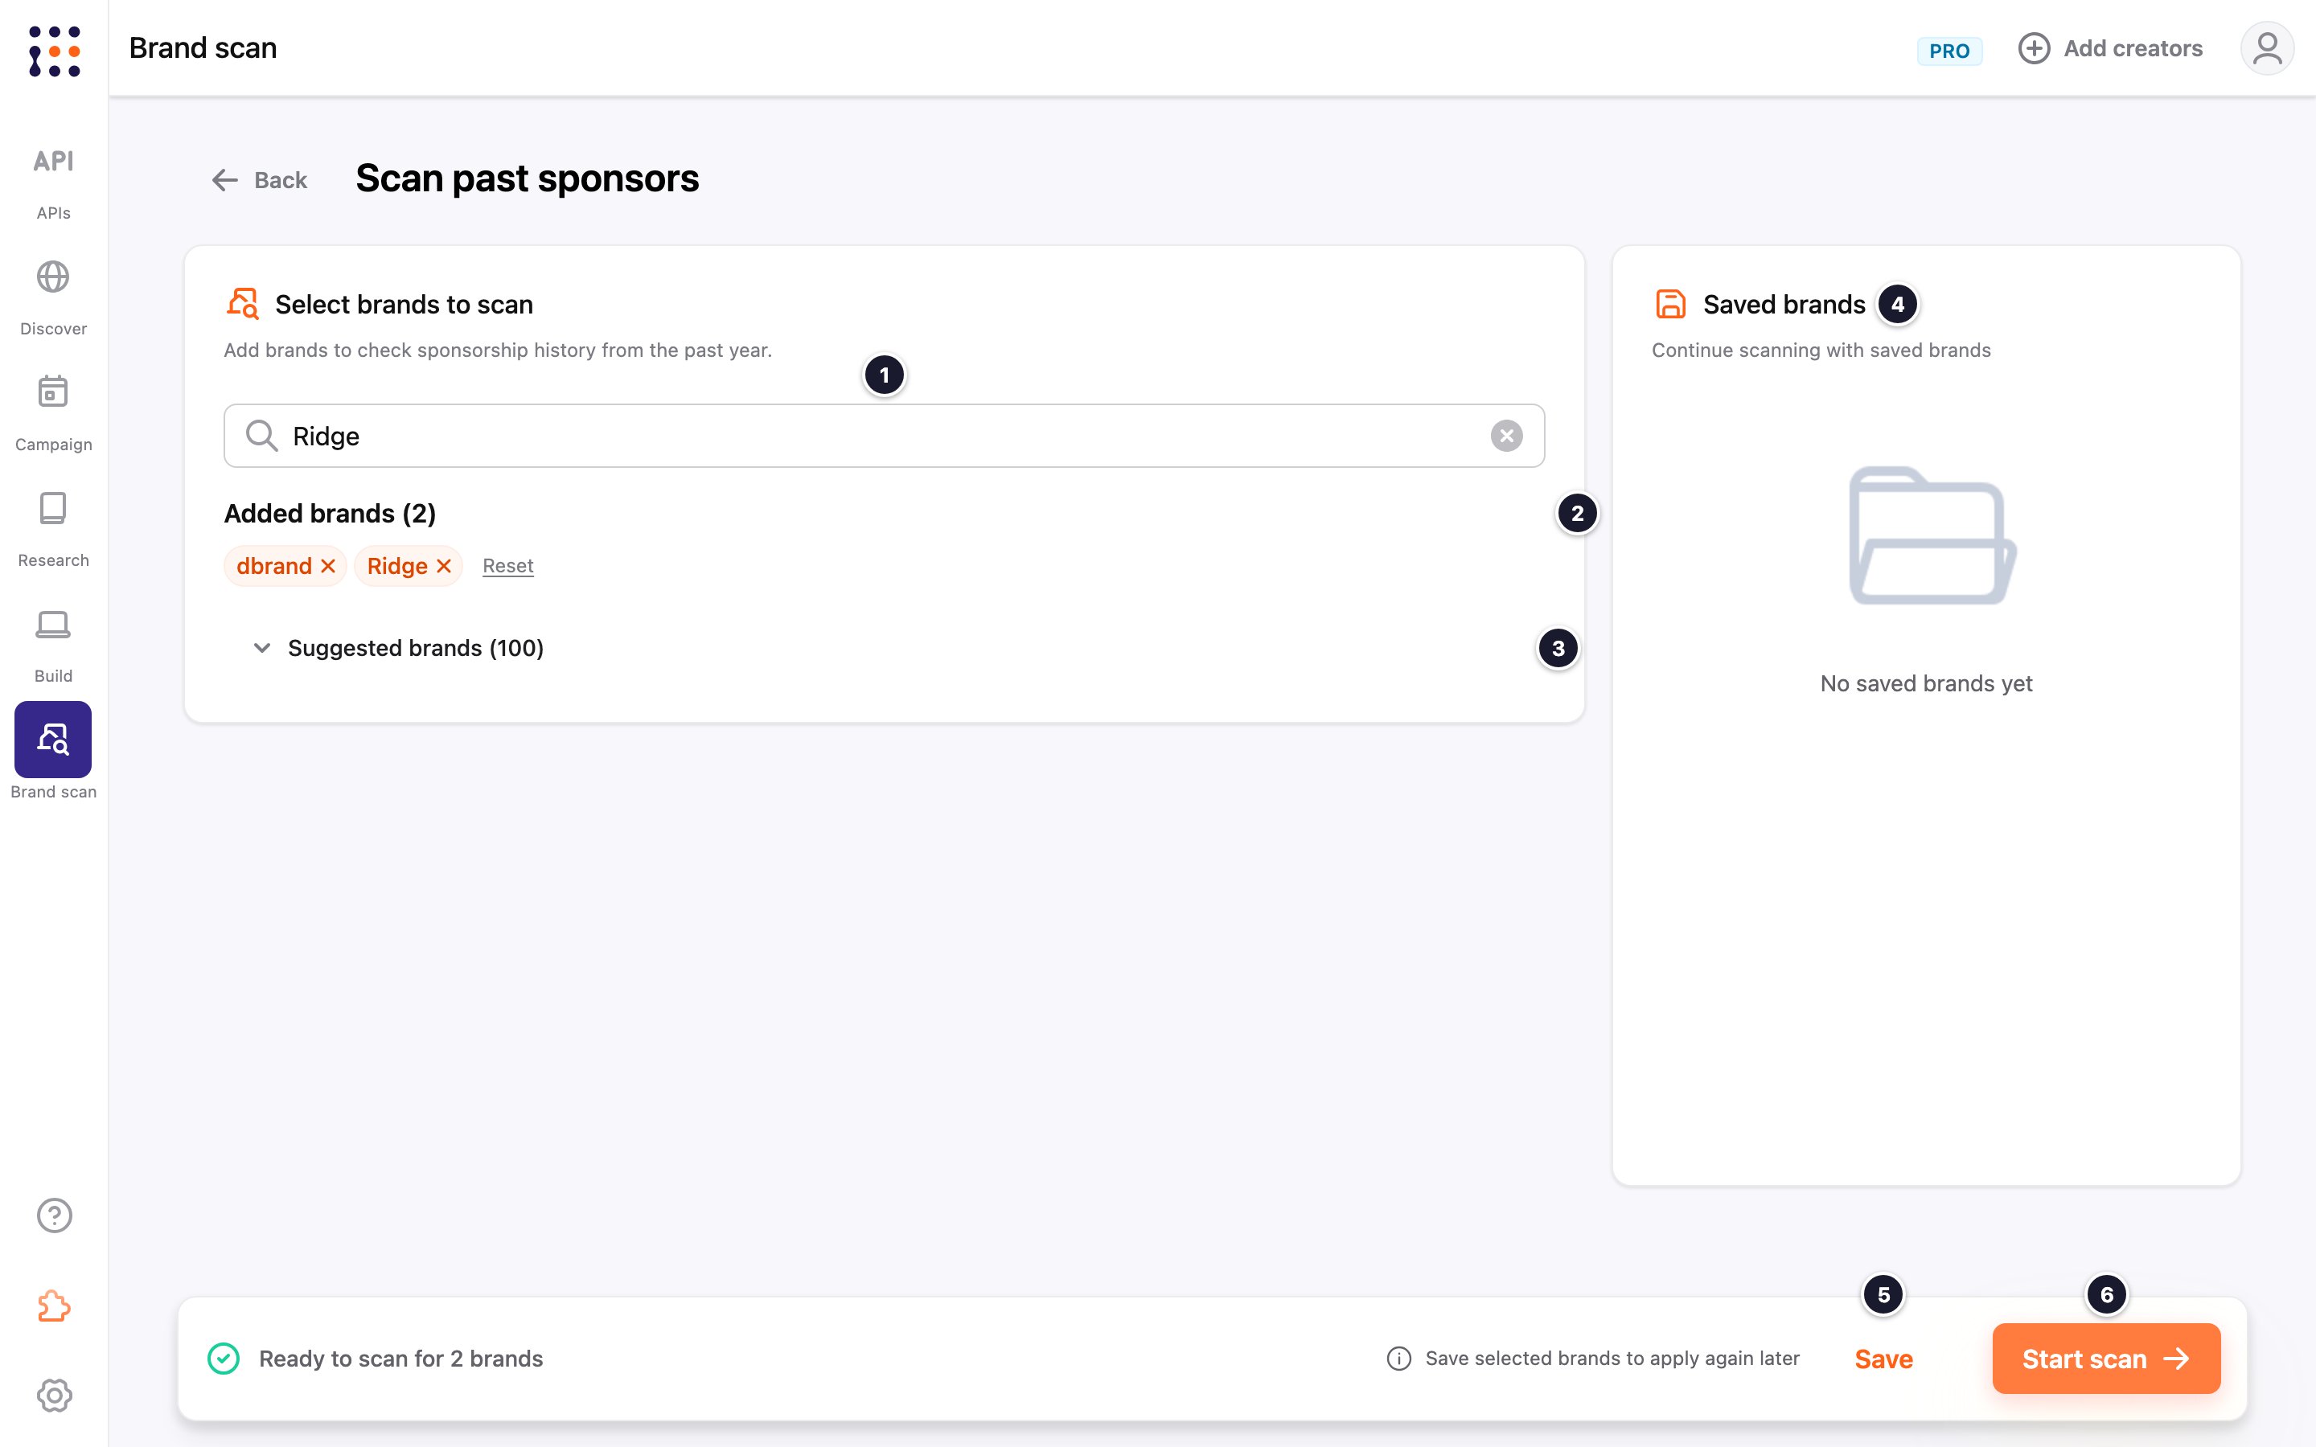The width and height of the screenshot is (2316, 1447).
Task: Save the selected brands
Action: [1883, 1359]
